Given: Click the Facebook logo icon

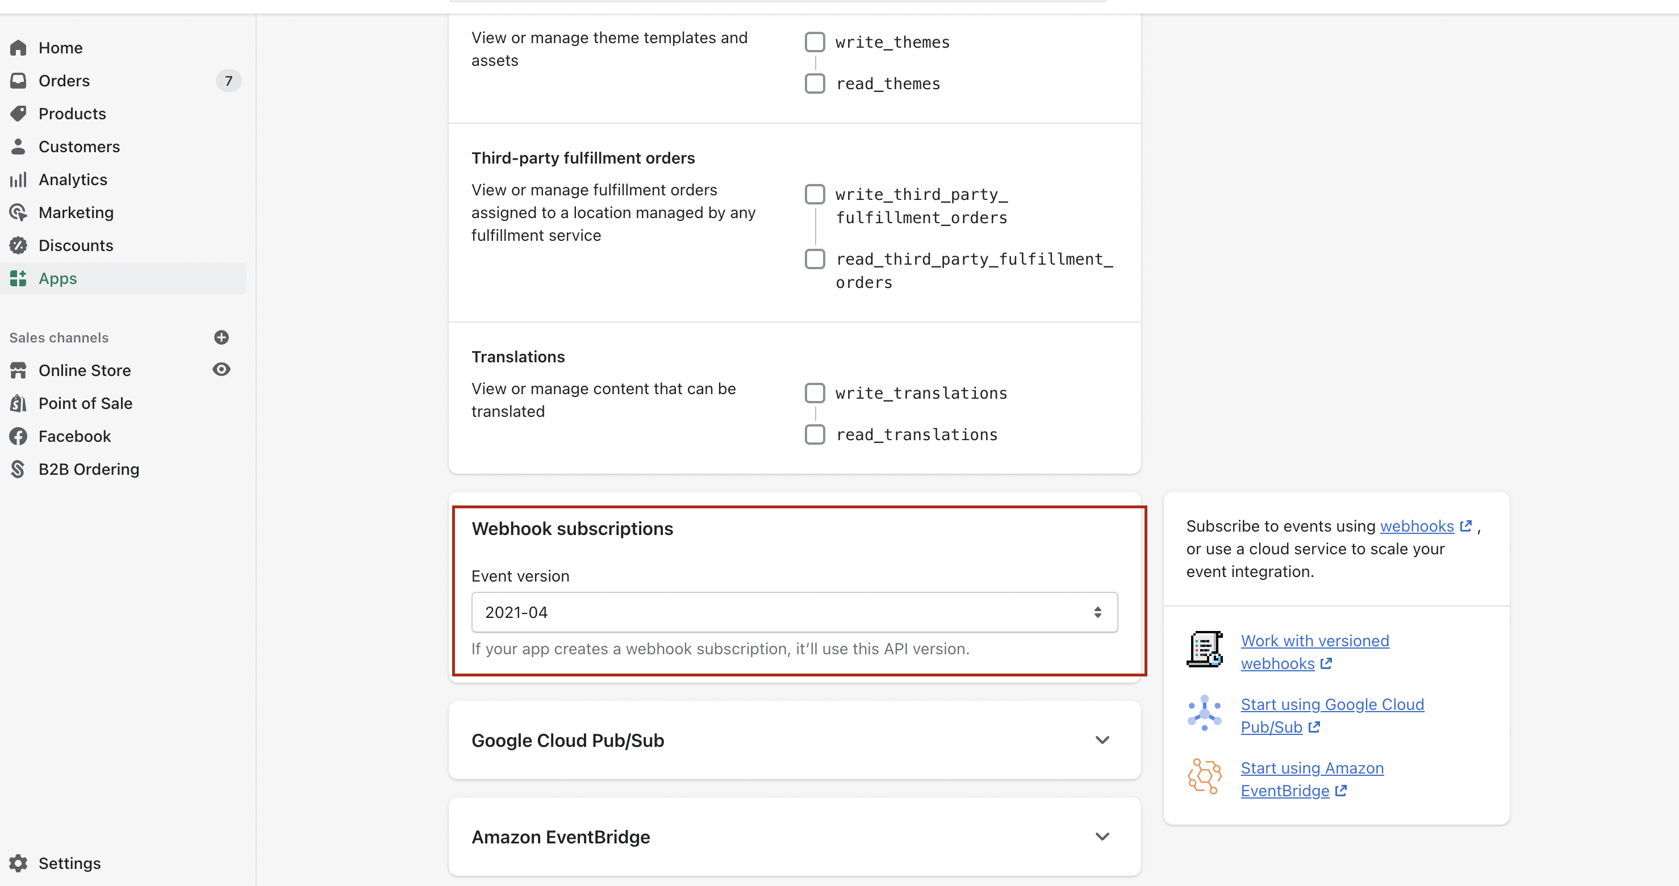Looking at the screenshot, I should tap(18, 436).
